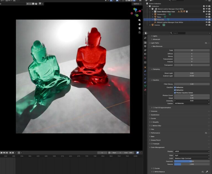This screenshot has width=212, height=174.
Task: Open the Object Data mesh tab
Action: pyautogui.click(x=145, y=86)
